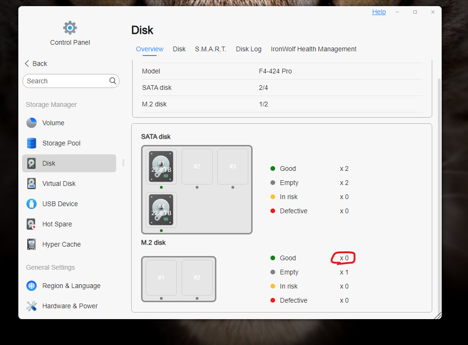This screenshot has width=468, height=345.
Task: Click the M.2 disk section heading
Action: 153,242
